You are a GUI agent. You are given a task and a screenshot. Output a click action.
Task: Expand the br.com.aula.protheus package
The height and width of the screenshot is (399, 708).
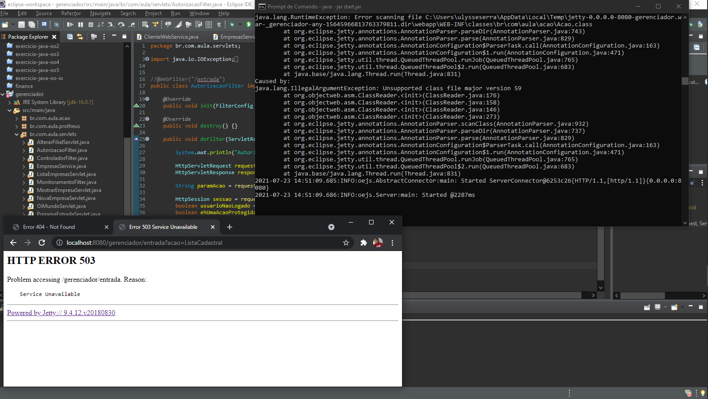[17, 126]
